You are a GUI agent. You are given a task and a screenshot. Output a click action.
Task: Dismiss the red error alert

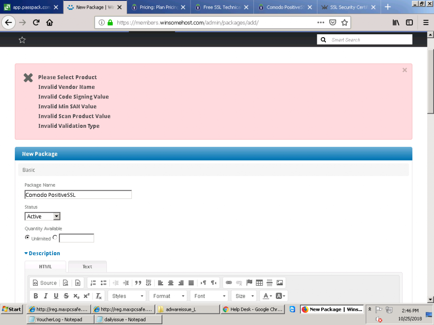[x=404, y=70]
